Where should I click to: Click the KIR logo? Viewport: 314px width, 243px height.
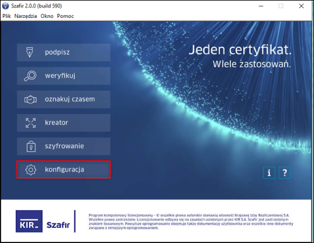(x=29, y=221)
